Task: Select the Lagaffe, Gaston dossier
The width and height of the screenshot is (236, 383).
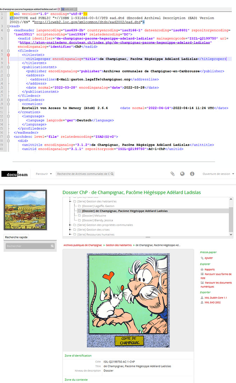Action: 98,206
